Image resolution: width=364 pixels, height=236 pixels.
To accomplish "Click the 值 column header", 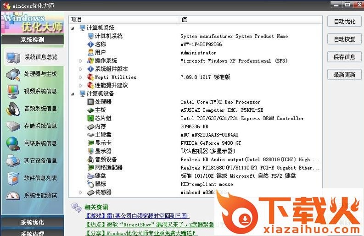I will (x=251, y=19).
